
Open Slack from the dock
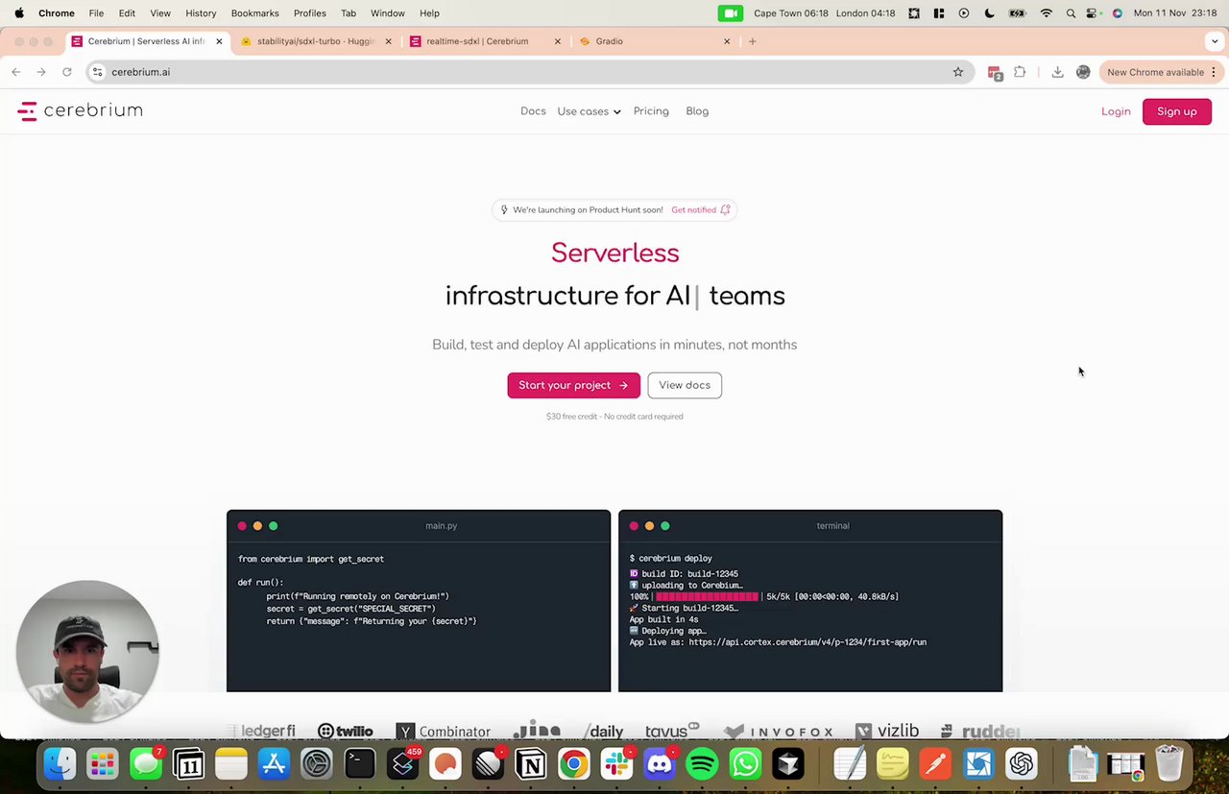click(616, 764)
